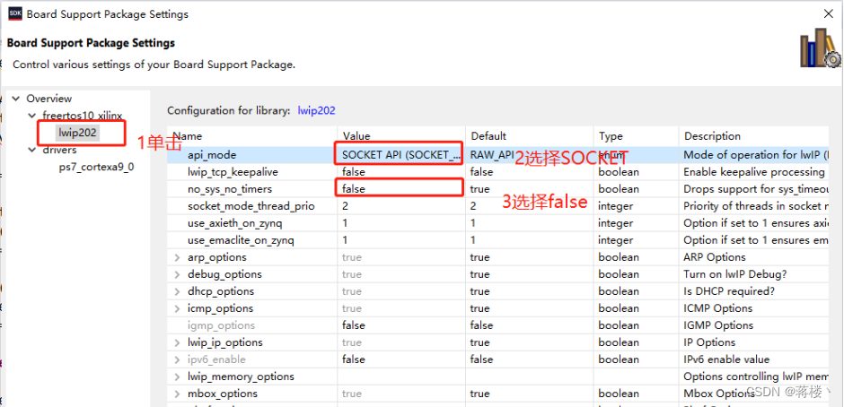Open the no_sys_no_timers value cell
Viewport: 844px width, 407px height.
coord(401,189)
